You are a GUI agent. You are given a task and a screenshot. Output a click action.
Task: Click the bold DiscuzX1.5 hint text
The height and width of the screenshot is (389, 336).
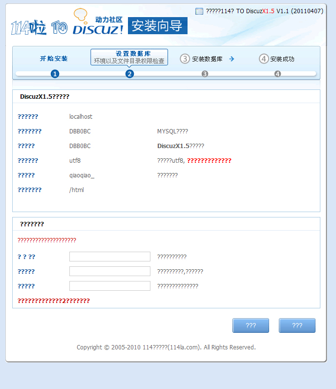click(173, 146)
